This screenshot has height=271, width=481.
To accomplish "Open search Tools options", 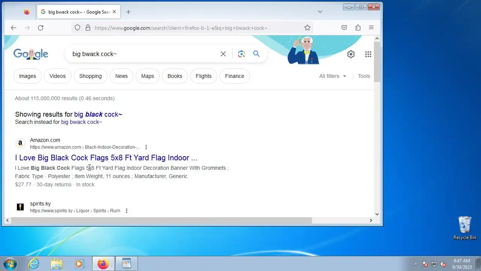I will click(x=364, y=76).
